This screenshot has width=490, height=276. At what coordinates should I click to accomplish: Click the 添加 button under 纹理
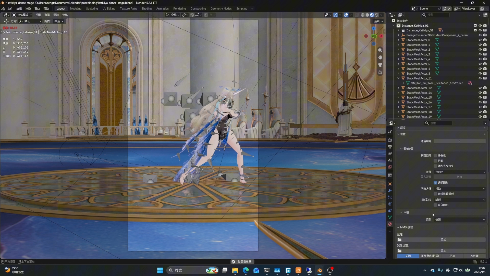tap(444, 240)
